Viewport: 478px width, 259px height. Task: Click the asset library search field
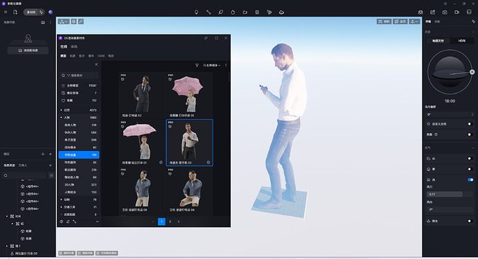coord(79,75)
